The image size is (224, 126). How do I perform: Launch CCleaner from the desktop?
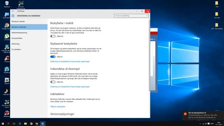(x=7, y=59)
